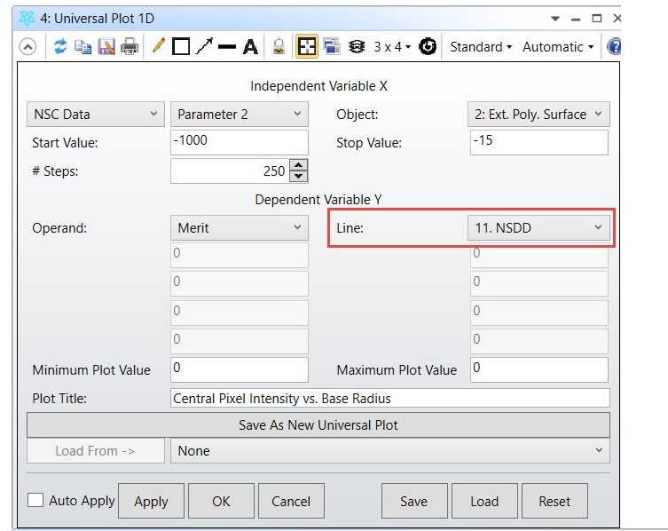Select the arrow drawing tool

[204, 46]
